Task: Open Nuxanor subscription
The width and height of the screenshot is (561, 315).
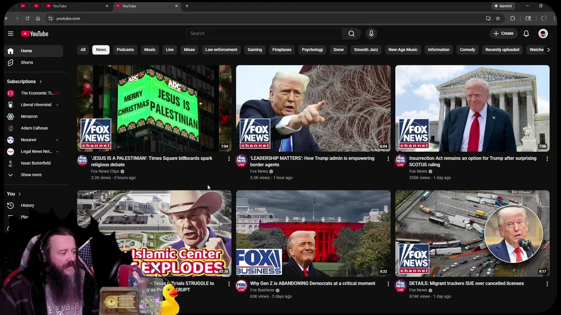Action: point(33,140)
